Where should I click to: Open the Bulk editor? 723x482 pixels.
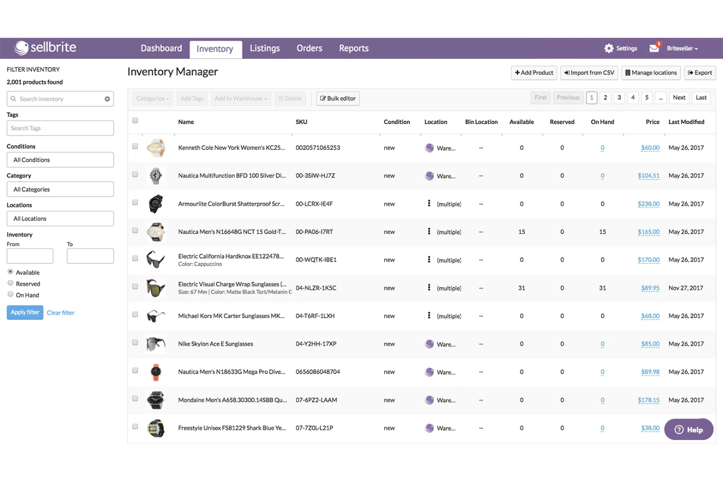pyautogui.click(x=338, y=99)
